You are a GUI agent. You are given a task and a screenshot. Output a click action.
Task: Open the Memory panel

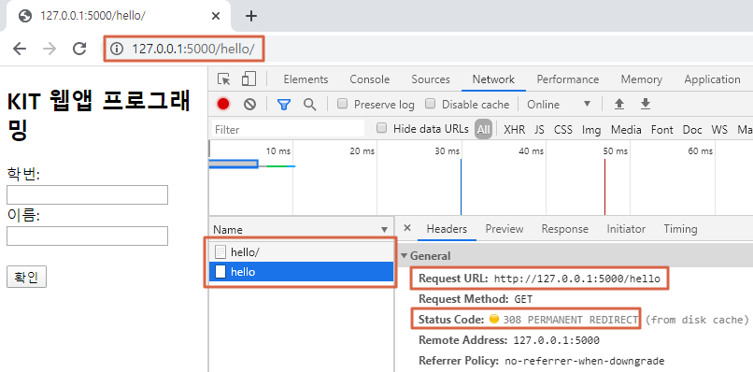[642, 79]
